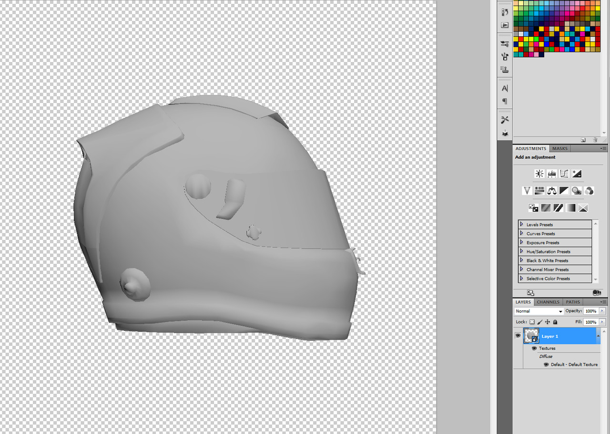Open the Character panel icon
The height and width of the screenshot is (434, 610).
pos(505,88)
